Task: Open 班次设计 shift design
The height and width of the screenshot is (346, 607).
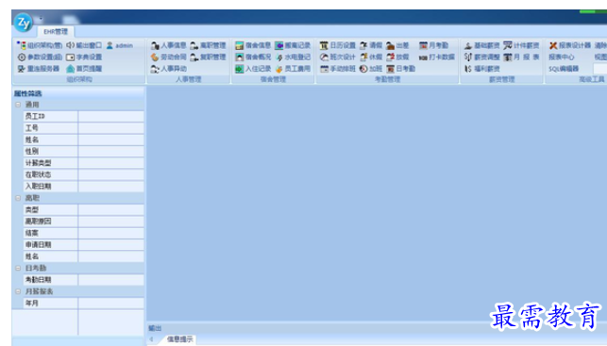Action: (x=338, y=58)
